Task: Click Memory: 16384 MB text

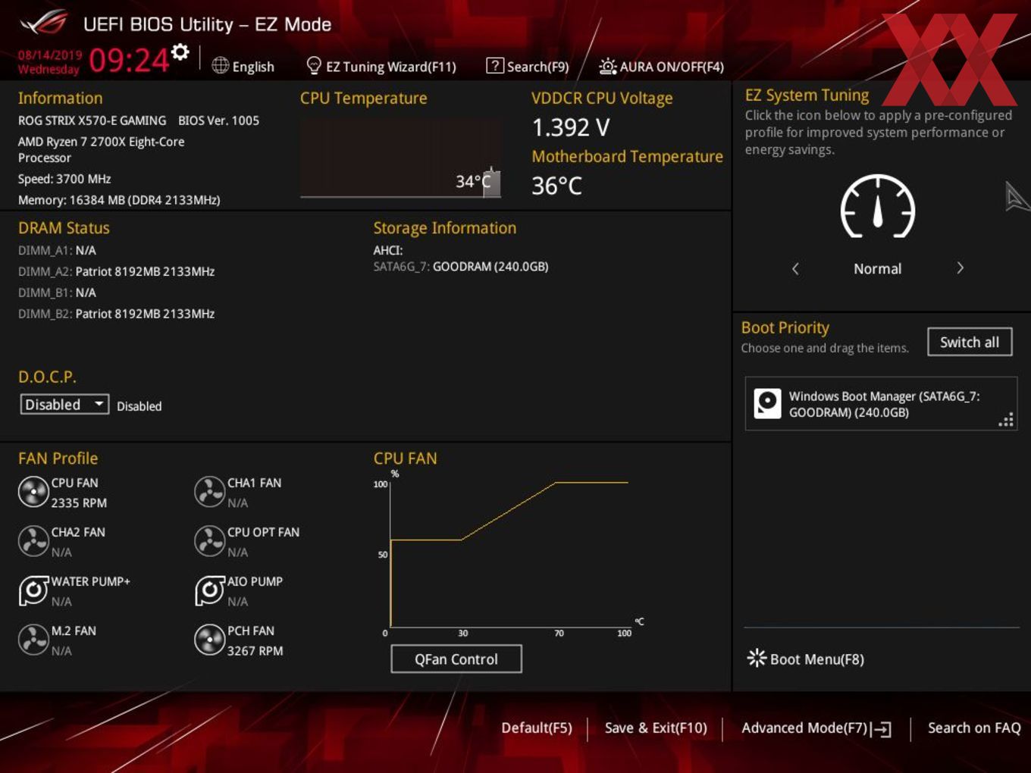Action: [119, 200]
